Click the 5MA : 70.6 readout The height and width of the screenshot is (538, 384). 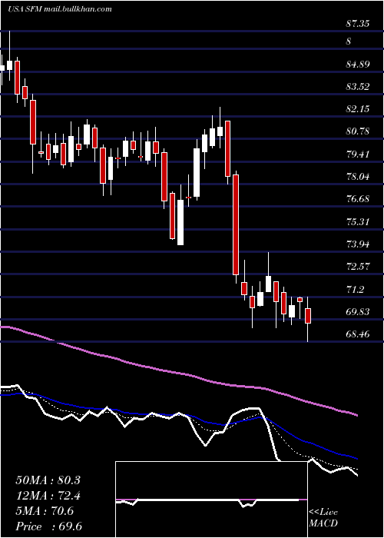click(x=45, y=511)
